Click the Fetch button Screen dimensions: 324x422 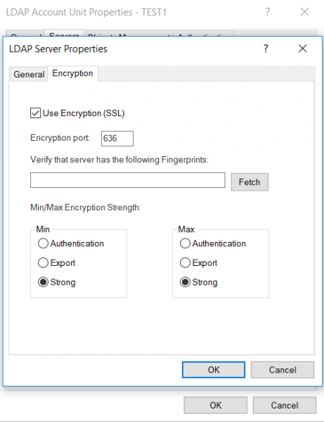(250, 182)
